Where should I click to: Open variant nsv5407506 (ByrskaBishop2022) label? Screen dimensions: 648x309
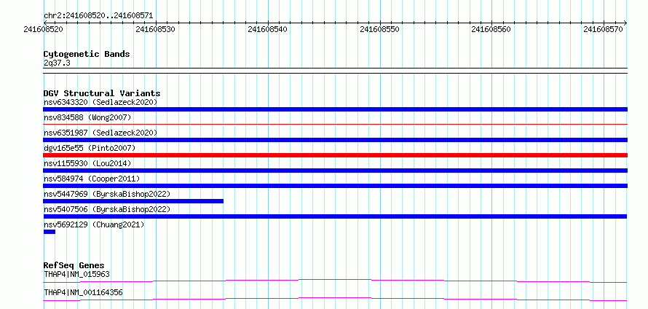(x=107, y=209)
